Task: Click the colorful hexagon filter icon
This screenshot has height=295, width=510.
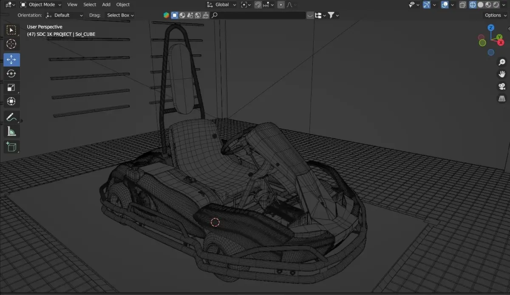Action: click(166, 15)
